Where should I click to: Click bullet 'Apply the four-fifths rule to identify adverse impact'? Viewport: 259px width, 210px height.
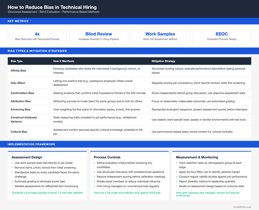click(x=209, y=172)
